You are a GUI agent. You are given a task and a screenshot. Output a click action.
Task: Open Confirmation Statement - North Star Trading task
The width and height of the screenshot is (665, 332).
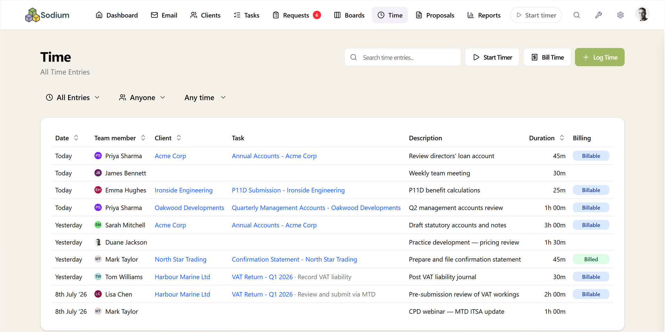[295, 259]
